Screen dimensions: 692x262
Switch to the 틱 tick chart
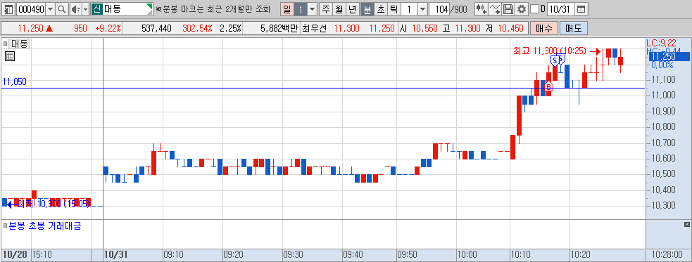point(394,9)
